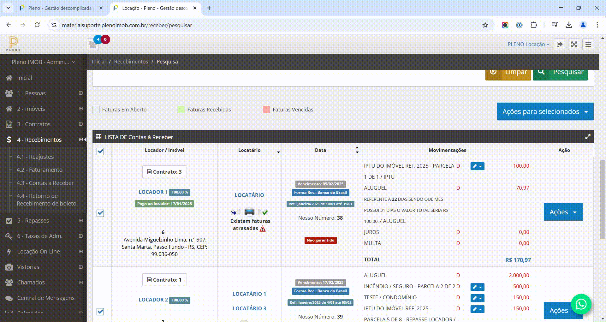Click the logout icon beside PLENO Locação
The image size is (606, 322).
click(560, 45)
